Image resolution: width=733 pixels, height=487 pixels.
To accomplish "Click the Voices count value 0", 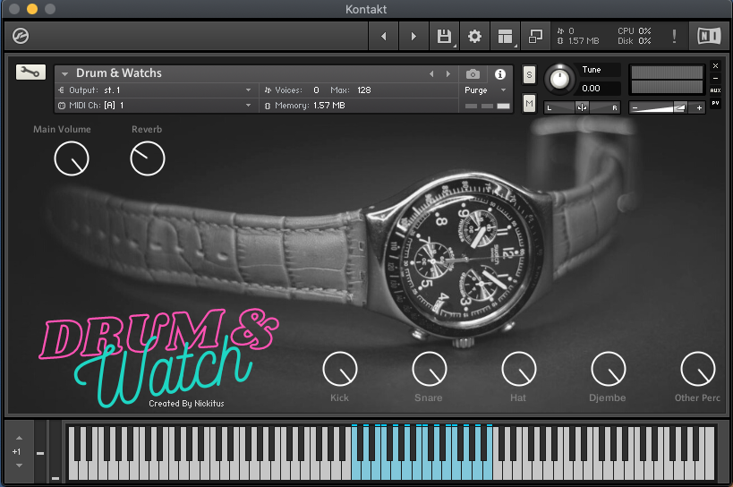I will click(x=317, y=90).
